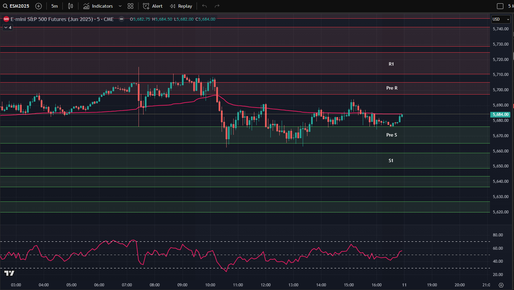514x290 pixels.
Task: Undo the last chart action
Action: pos(204,6)
